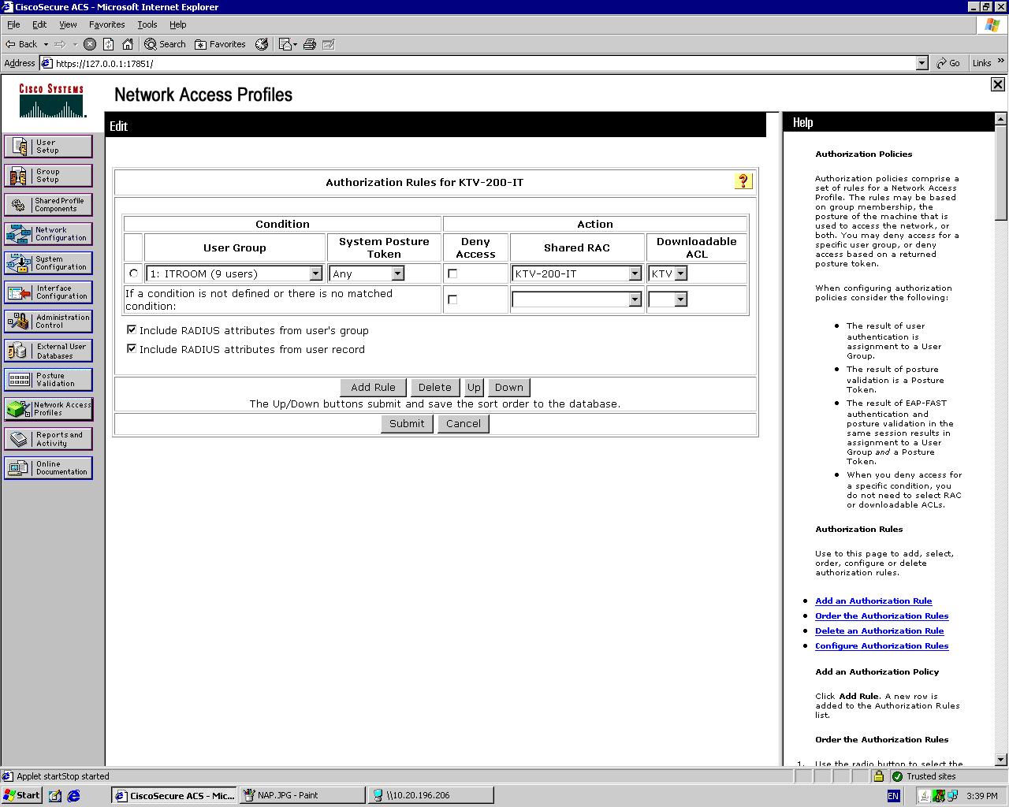Open Group Setup section
The image size is (1009, 807).
tap(48, 176)
